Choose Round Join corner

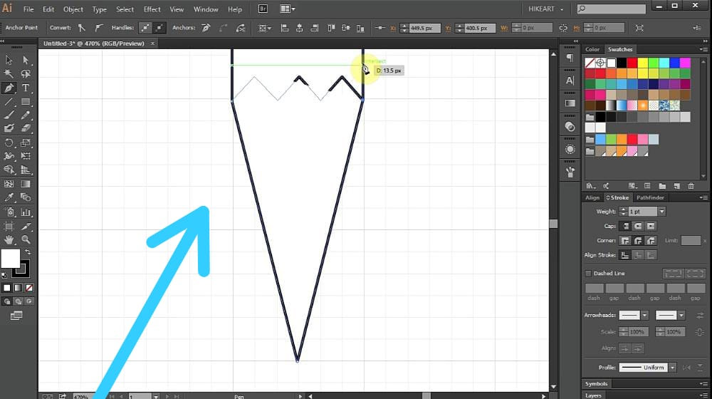coord(638,240)
